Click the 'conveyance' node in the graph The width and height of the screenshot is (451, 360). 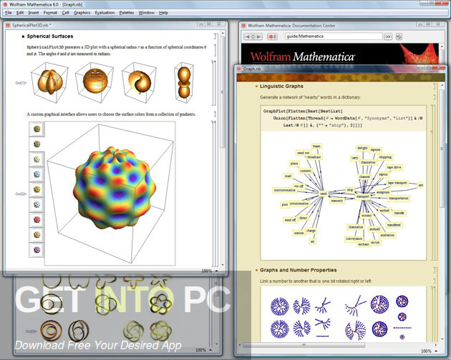(354, 239)
